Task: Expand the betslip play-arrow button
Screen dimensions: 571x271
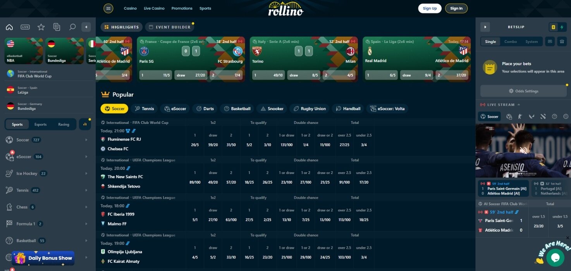Action: click(485, 27)
